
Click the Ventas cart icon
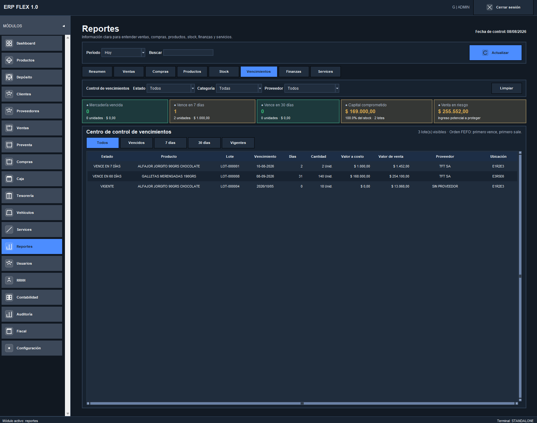pos(9,128)
